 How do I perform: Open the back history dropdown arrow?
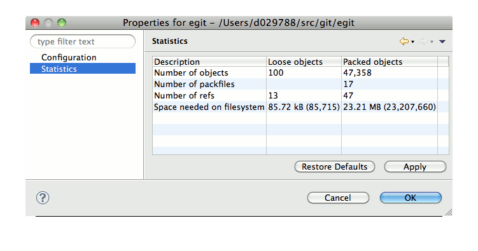(413, 42)
